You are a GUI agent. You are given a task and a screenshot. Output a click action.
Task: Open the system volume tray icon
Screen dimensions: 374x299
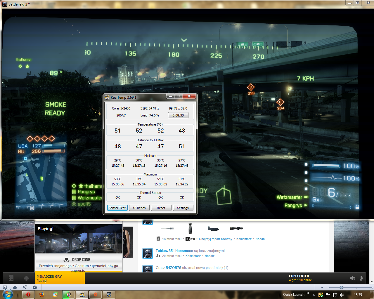(x=342, y=295)
